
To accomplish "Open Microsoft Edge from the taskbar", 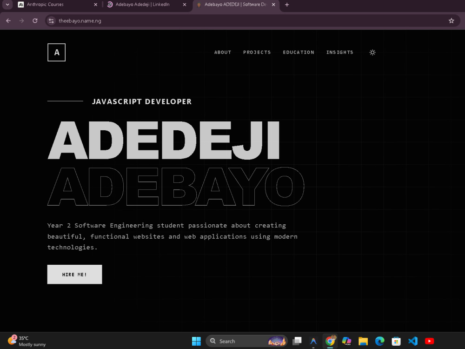I will (x=379, y=341).
